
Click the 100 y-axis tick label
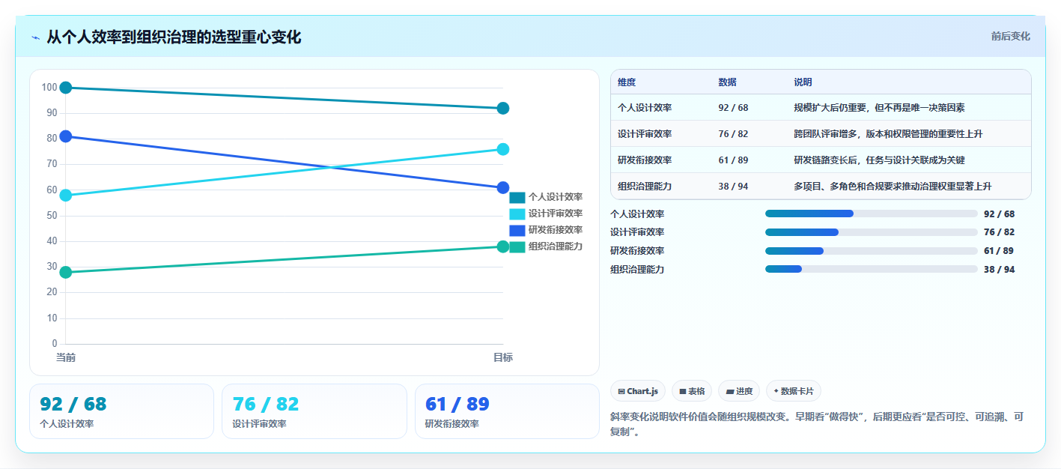(x=49, y=88)
